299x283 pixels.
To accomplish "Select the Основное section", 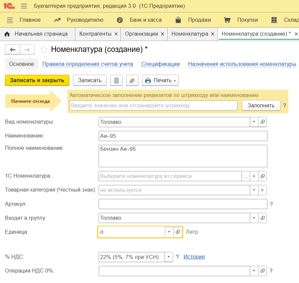I will 22,64.
